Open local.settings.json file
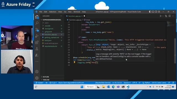177x99 pixels. point(51,43)
